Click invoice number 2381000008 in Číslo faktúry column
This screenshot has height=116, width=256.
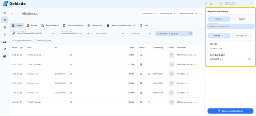158,93
